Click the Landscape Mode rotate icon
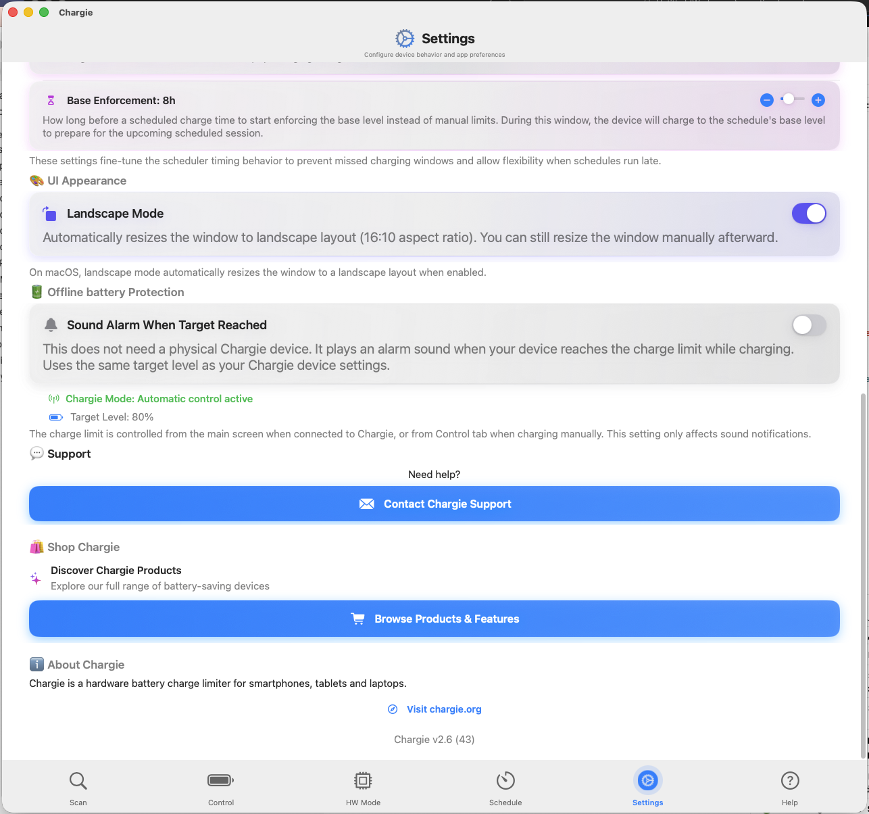The image size is (869, 814). coord(50,214)
